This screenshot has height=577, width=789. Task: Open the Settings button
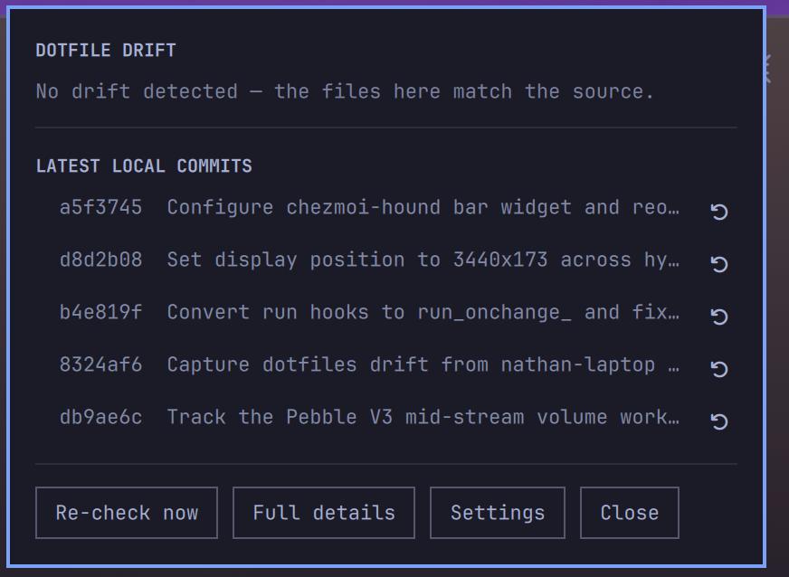pyautogui.click(x=497, y=513)
